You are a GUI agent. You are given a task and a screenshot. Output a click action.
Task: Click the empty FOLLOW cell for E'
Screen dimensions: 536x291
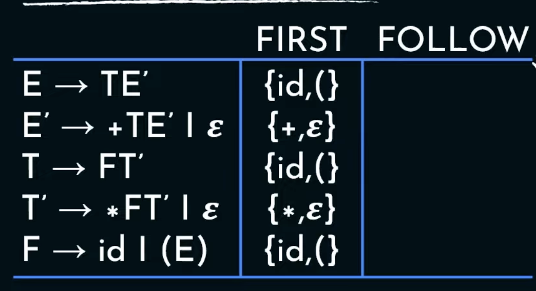coord(447,128)
